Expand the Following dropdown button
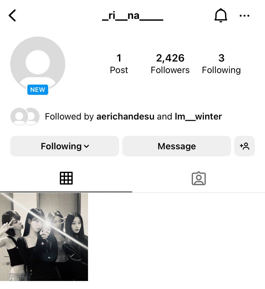 [65, 146]
